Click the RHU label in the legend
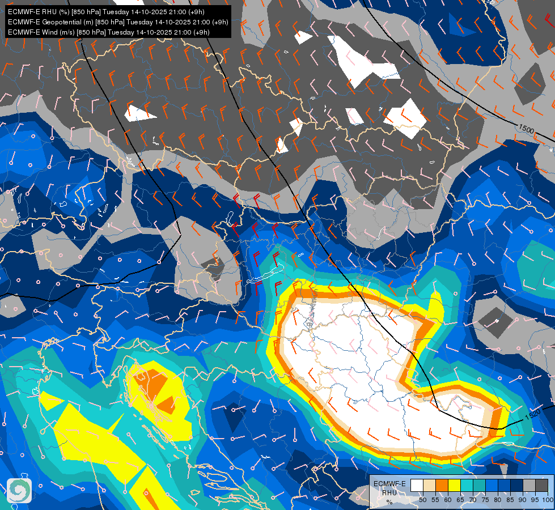Image resolution: width=555 pixels, height=510 pixels. [389, 492]
